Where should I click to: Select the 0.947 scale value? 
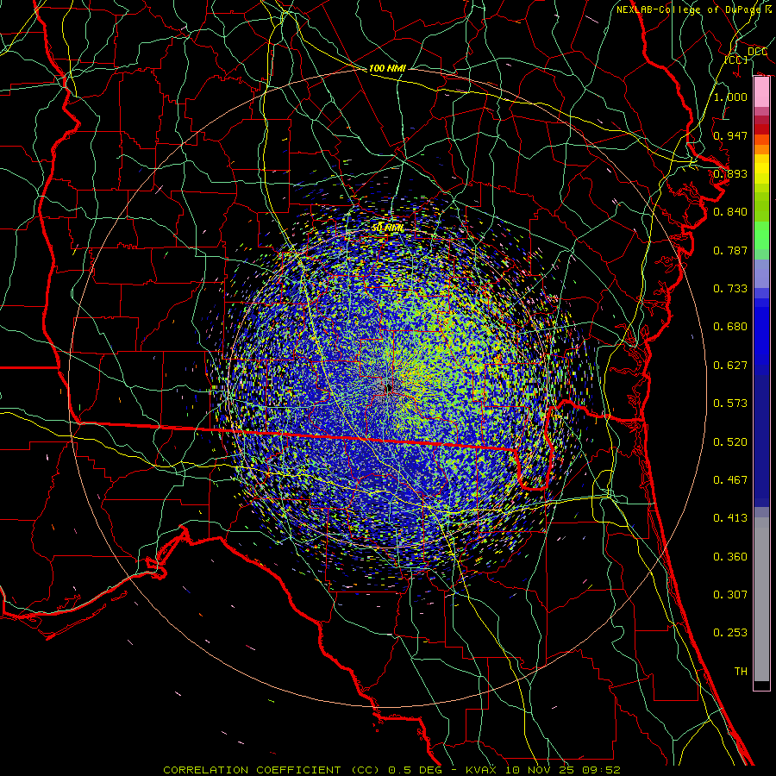point(730,135)
